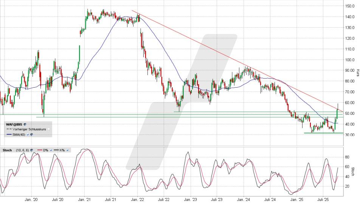Disable the D% line checkbox
The height and width of the screenshot is (204, 363).
pos(51,150)
